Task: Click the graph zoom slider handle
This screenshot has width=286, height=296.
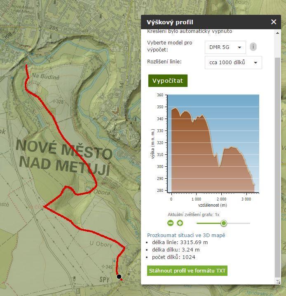Action: pos(224,223)
